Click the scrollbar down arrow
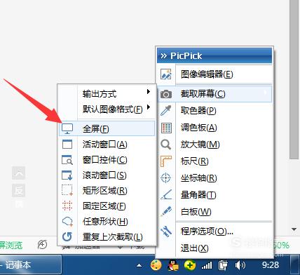 [294, 229]
